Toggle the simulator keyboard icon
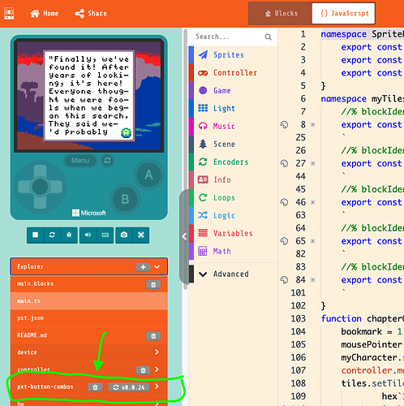404x406 pixels. (x=105, y=235)
